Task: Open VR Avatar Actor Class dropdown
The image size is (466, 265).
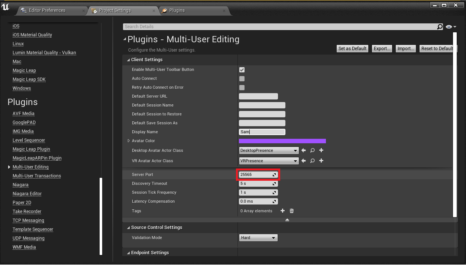Action: click(269, 161)
